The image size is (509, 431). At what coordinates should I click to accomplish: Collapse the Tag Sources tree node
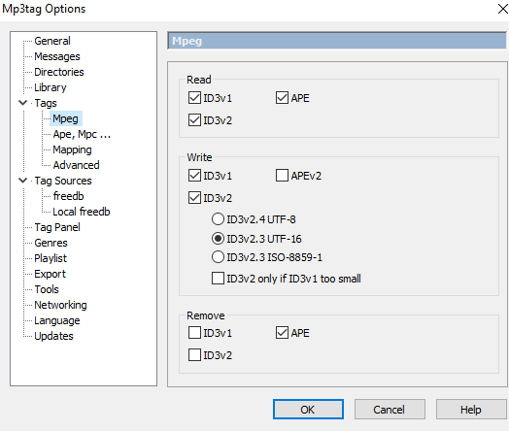click(x=22, y=181)
